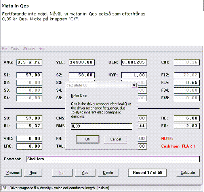This screenshot has width=204, height=192.
Task: Confirm Qes with the OK button
Action: click(x=88, y=139)
